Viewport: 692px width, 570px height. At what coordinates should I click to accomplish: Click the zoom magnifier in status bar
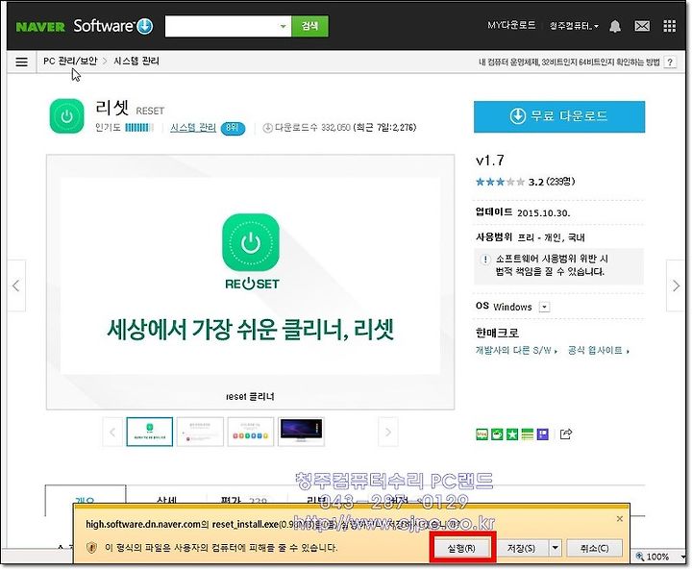640,557
